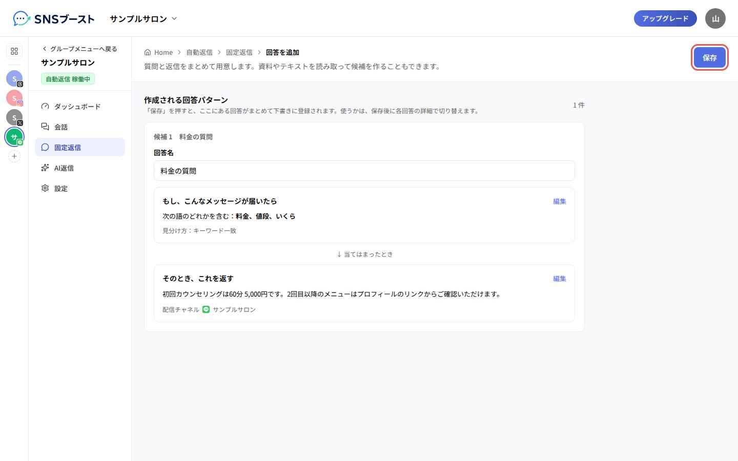Click the 作成される回答パターン heading

click(186, 100)
